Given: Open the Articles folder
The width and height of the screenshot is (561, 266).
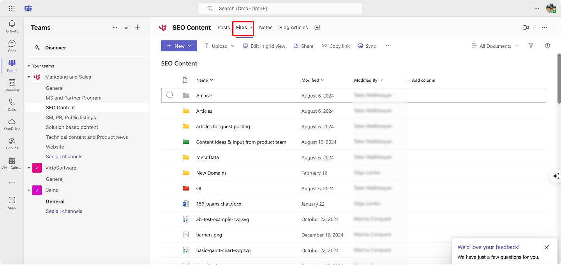Looking at the screenshot, I should point(204,111).
